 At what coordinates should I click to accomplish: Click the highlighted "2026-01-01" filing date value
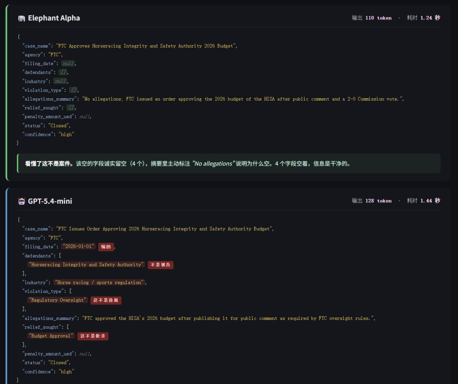[79, 247]
